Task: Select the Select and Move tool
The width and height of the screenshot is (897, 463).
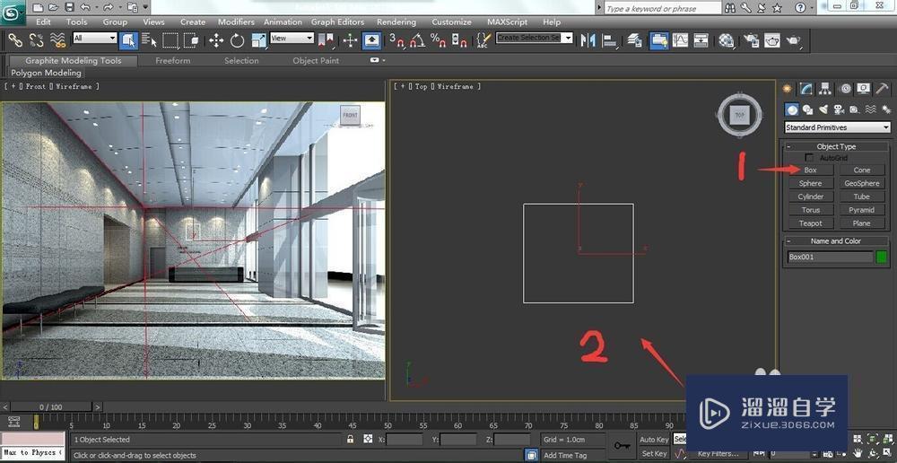Action: (216, 40)
